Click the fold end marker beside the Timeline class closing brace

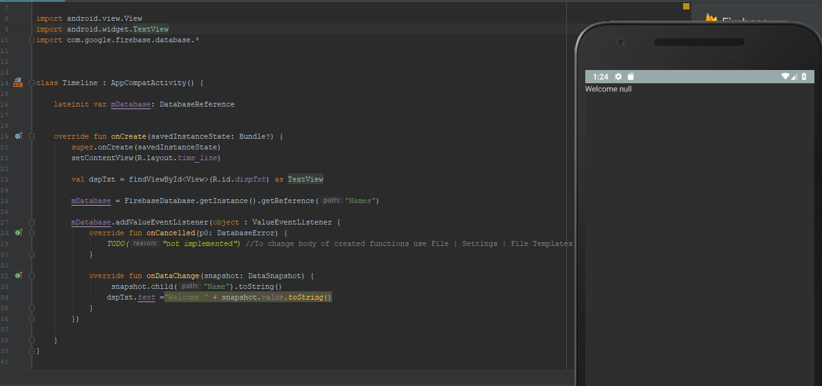[x=32, y=351]
